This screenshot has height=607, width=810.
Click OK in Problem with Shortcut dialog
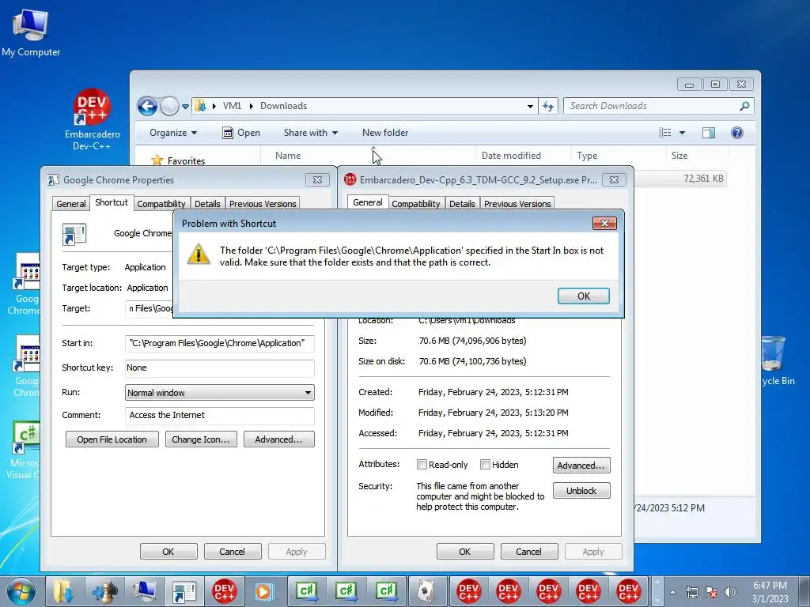pos(583,296)
